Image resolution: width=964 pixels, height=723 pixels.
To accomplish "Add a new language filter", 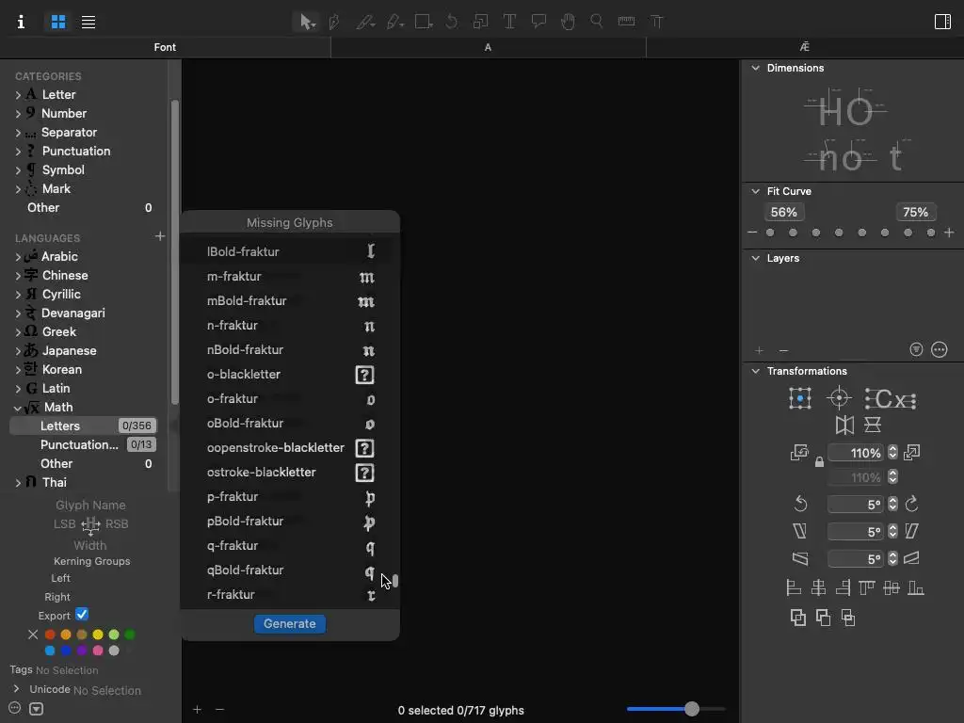I will coord(160,236).
